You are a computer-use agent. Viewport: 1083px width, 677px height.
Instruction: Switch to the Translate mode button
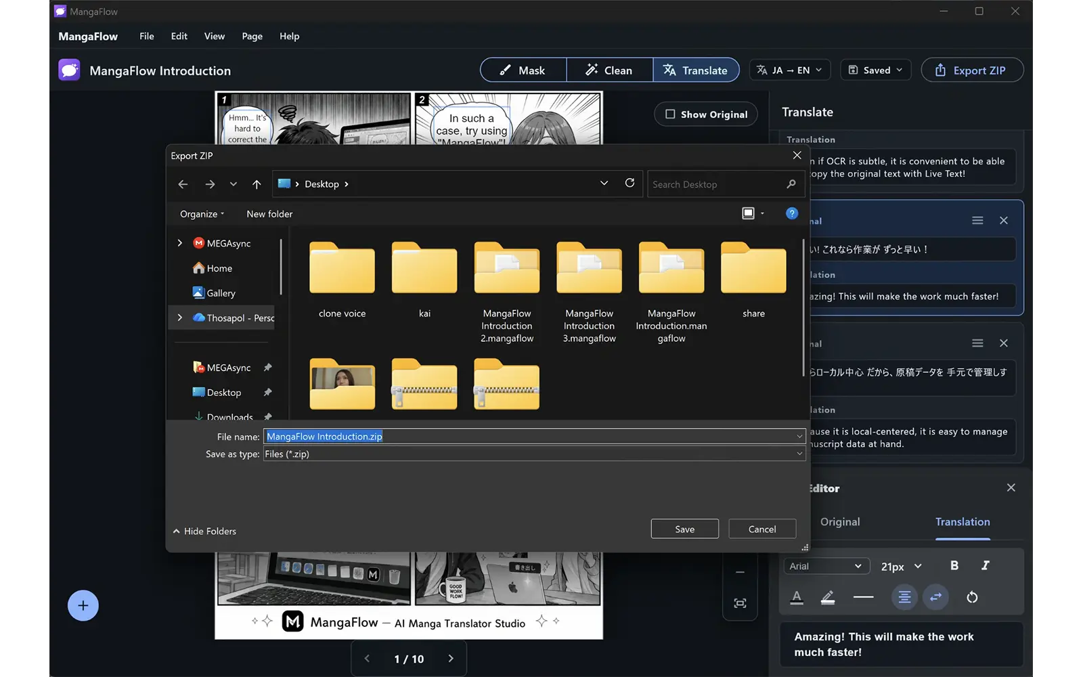coord(696,70)
